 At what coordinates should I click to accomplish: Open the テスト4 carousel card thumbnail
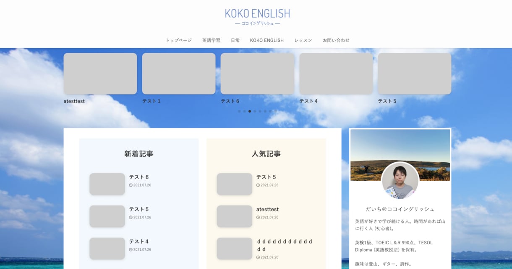(x=336, y=74)
